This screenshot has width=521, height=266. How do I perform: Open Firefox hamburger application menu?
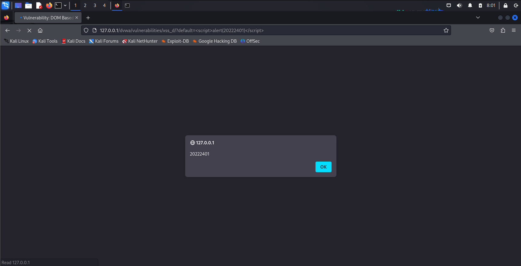coord(514,30)
